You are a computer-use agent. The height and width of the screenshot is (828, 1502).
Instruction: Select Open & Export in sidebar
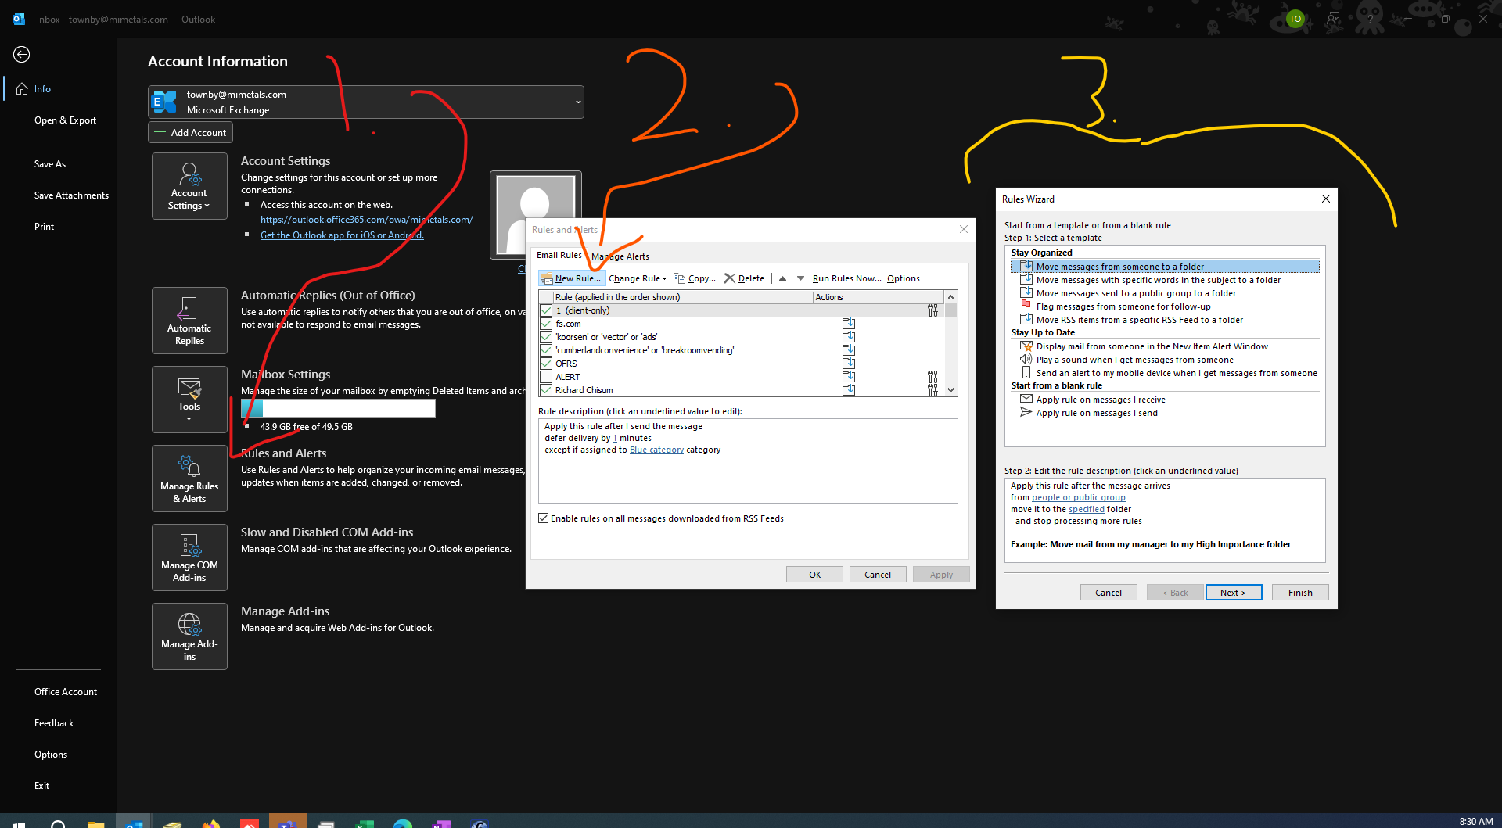(x=65, y=120)
